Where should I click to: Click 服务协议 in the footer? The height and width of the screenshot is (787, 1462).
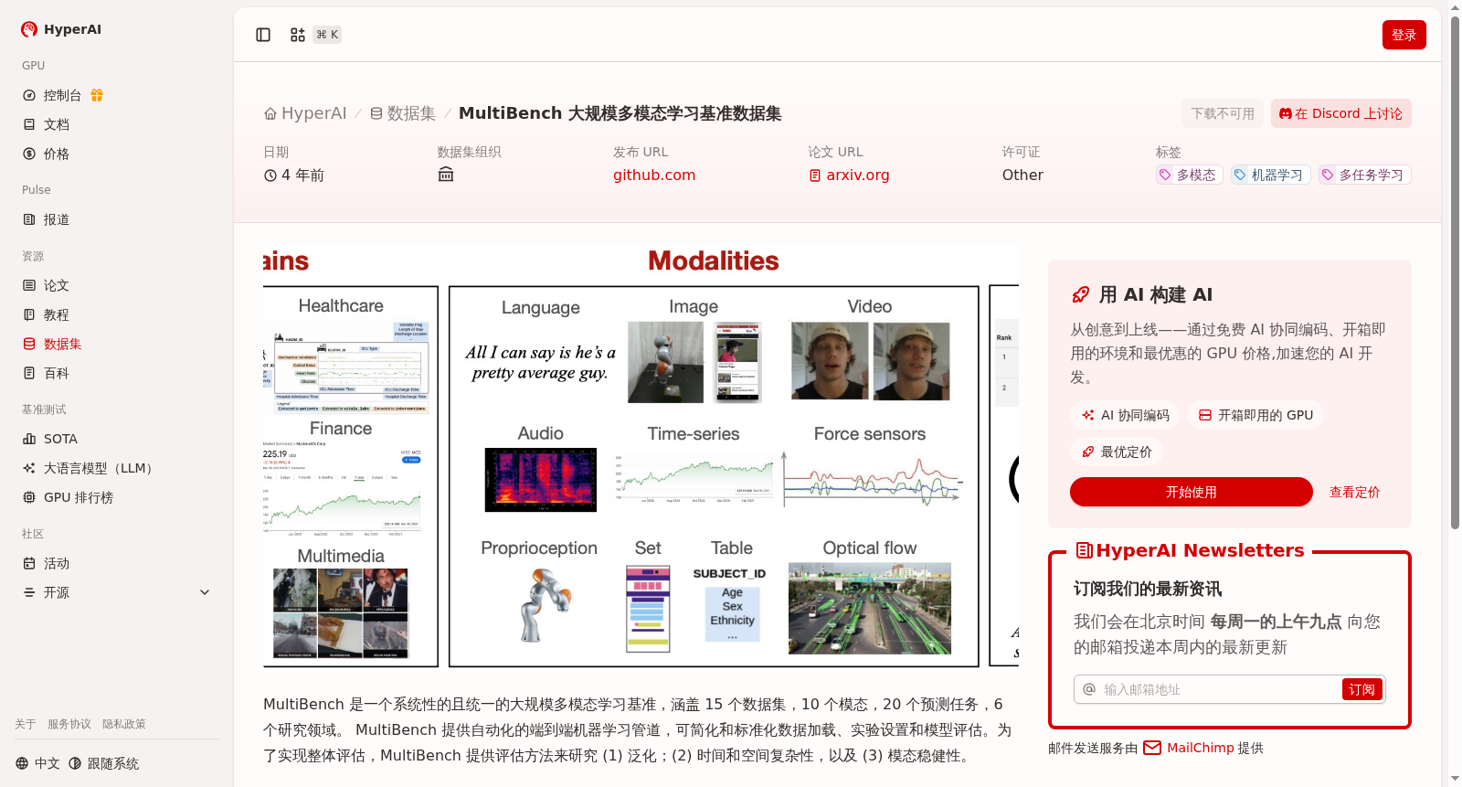click(69, 724)
